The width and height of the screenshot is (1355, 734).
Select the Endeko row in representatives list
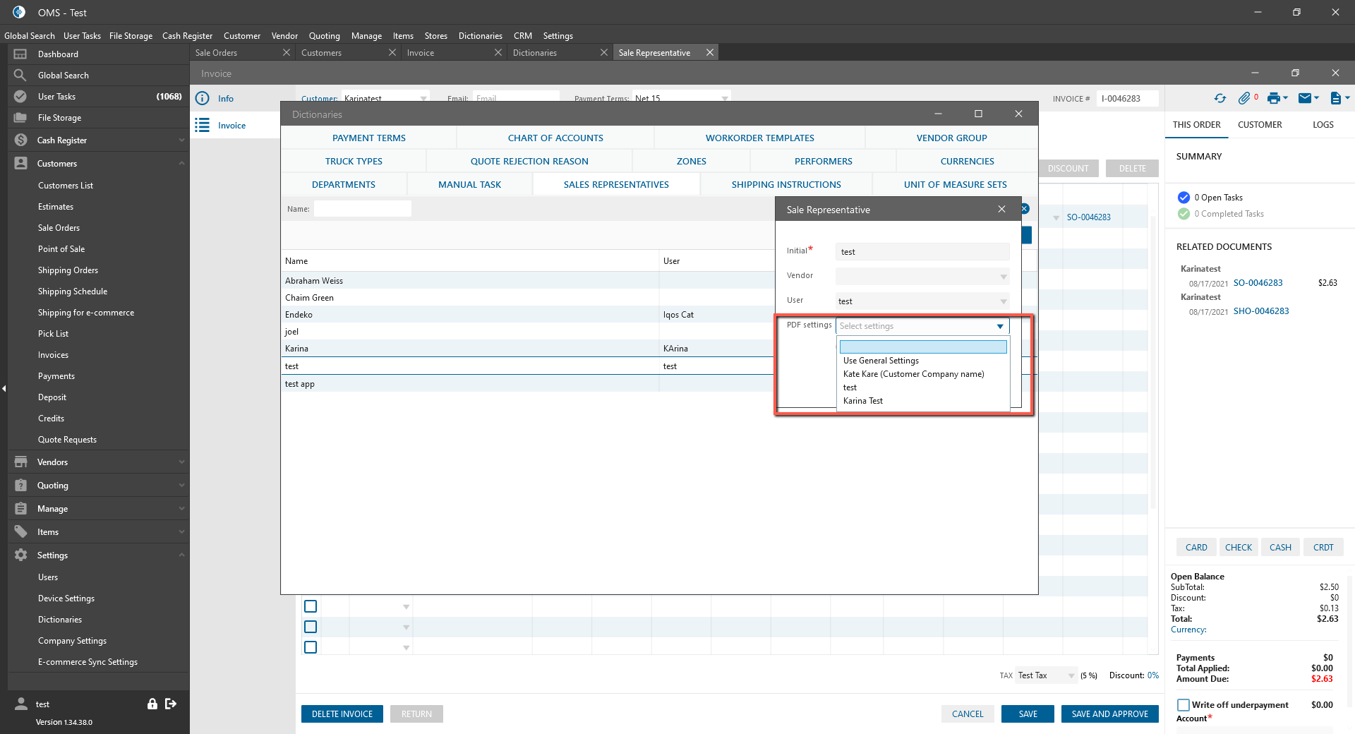[299, 315]
